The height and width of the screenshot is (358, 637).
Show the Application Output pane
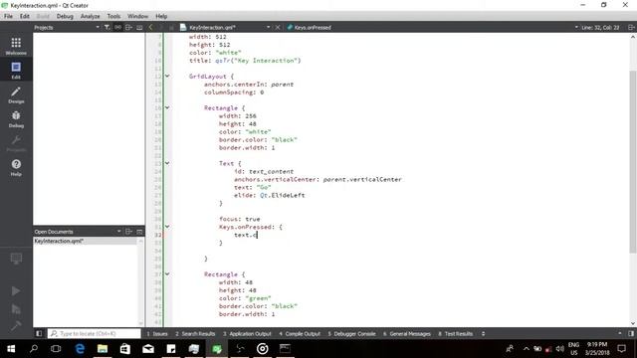pyautogui.click(x=247, y=334)
